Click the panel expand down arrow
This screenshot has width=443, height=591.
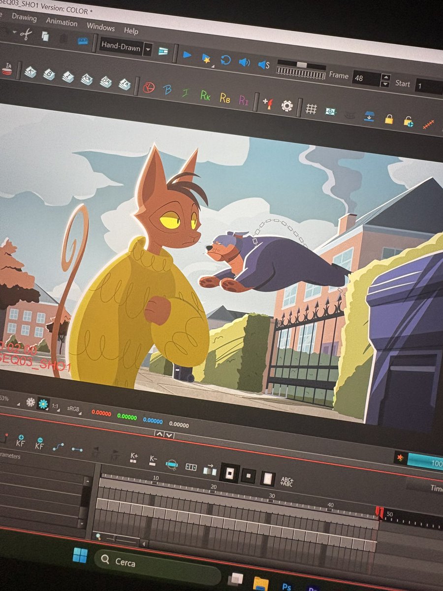point(169,435)
